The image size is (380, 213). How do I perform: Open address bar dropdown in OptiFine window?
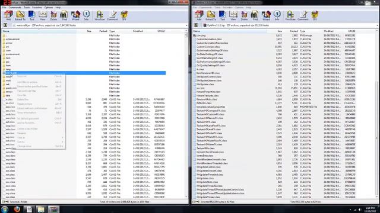[x=378, y=25]
